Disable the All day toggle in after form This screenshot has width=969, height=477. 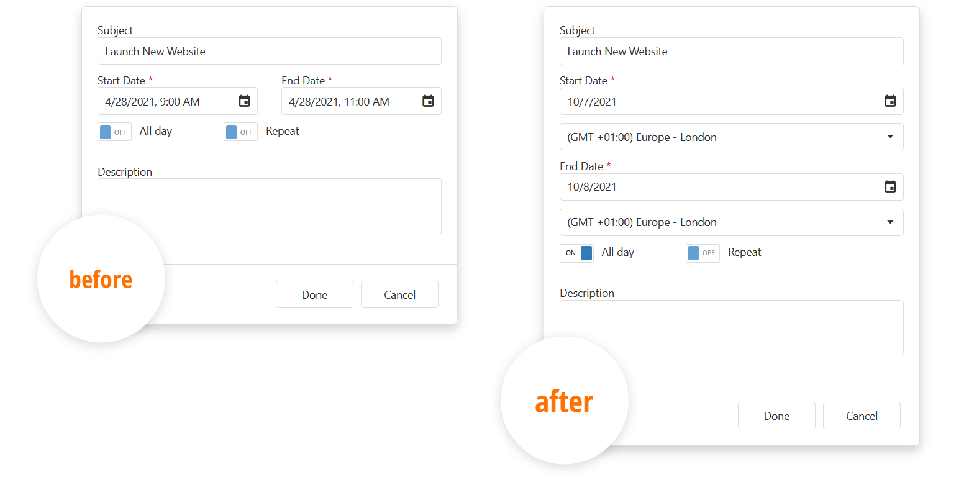(x=576, y=252)
